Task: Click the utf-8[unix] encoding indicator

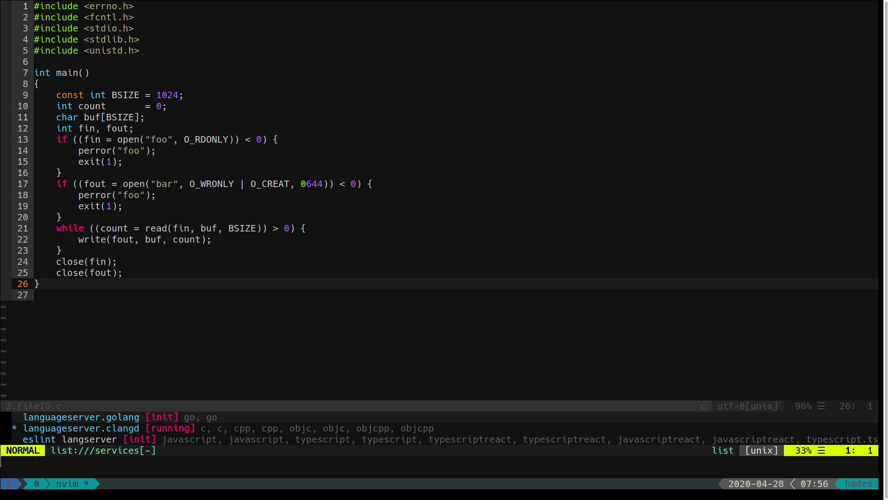Action: tap(747, 406)
